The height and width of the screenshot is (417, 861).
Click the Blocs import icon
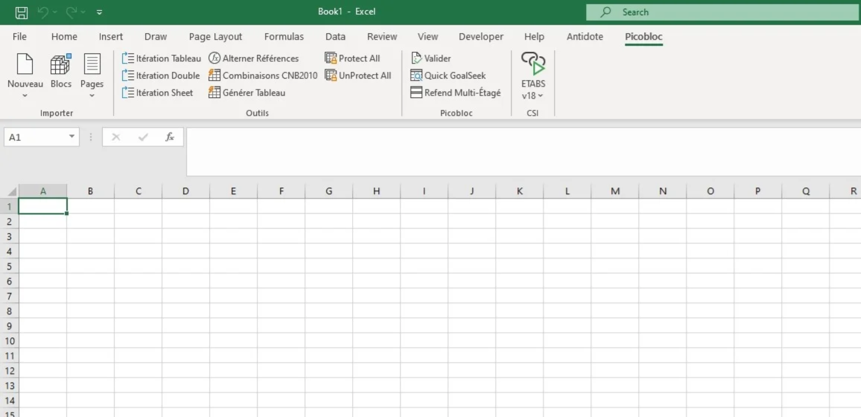61,65
